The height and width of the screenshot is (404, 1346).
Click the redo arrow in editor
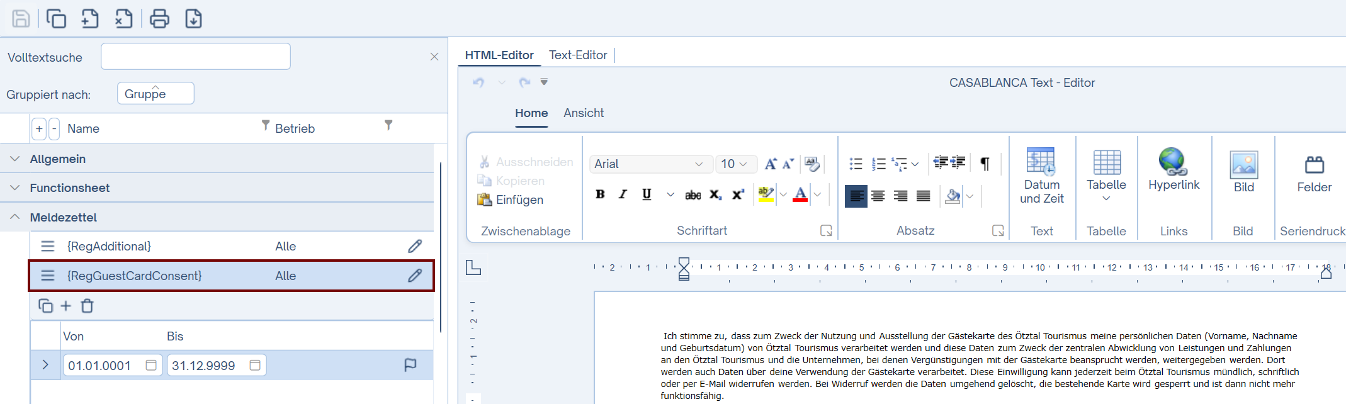coord(524,82)
